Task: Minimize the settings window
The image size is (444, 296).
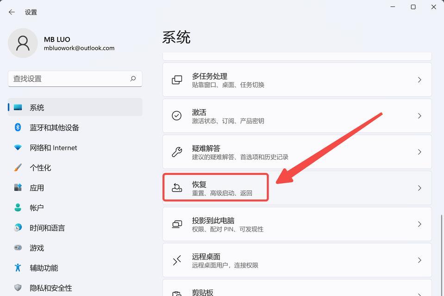Action: coord(393,7)
